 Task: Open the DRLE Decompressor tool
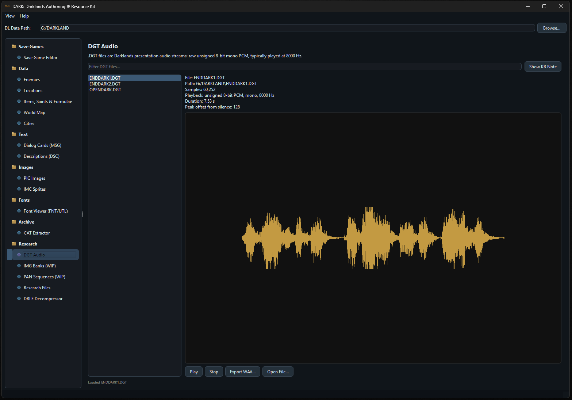(x=43, y=298)
